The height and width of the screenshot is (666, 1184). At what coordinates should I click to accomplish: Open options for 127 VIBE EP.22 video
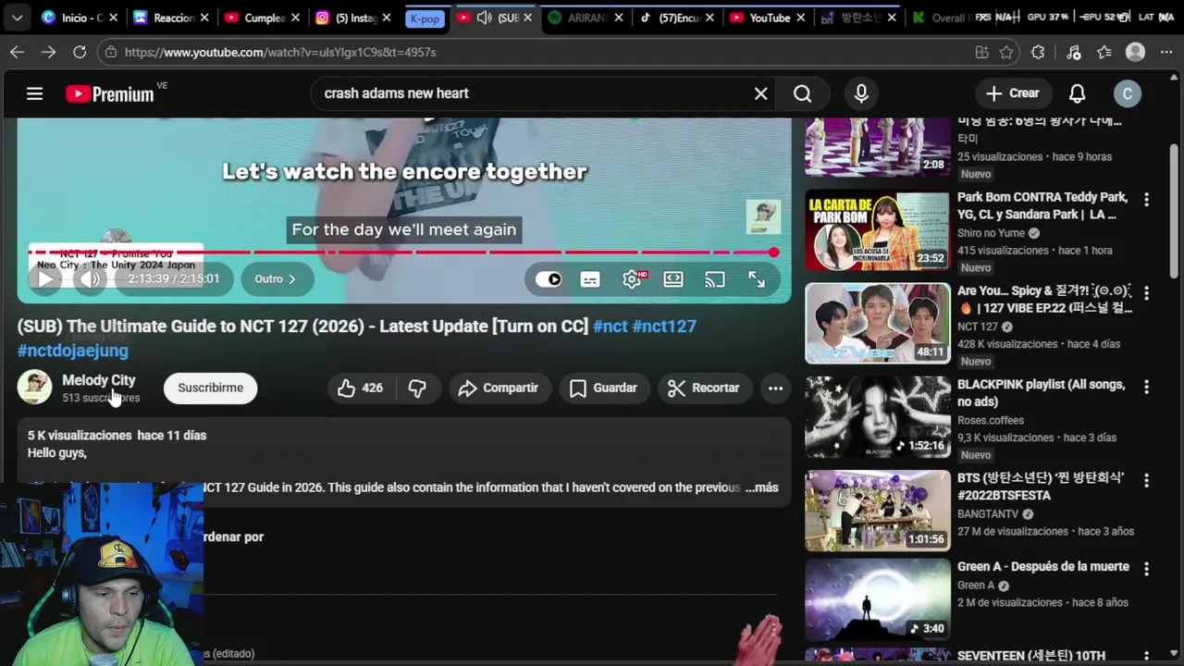[x=1146, y=293]
